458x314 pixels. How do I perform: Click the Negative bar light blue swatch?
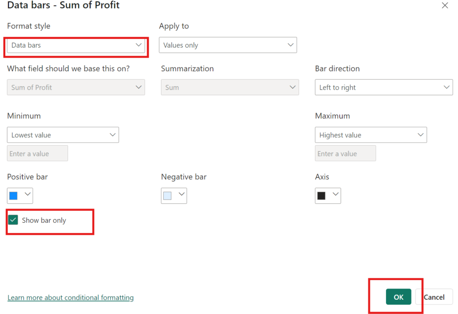167,196
